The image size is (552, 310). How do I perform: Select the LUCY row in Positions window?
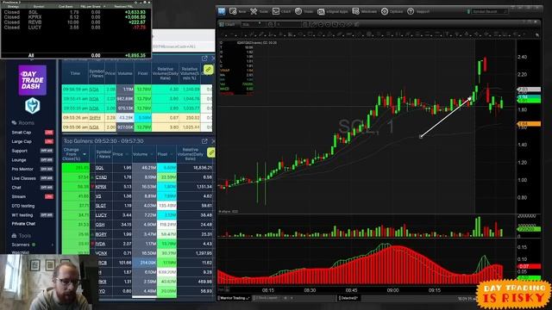tap(76, 27)
